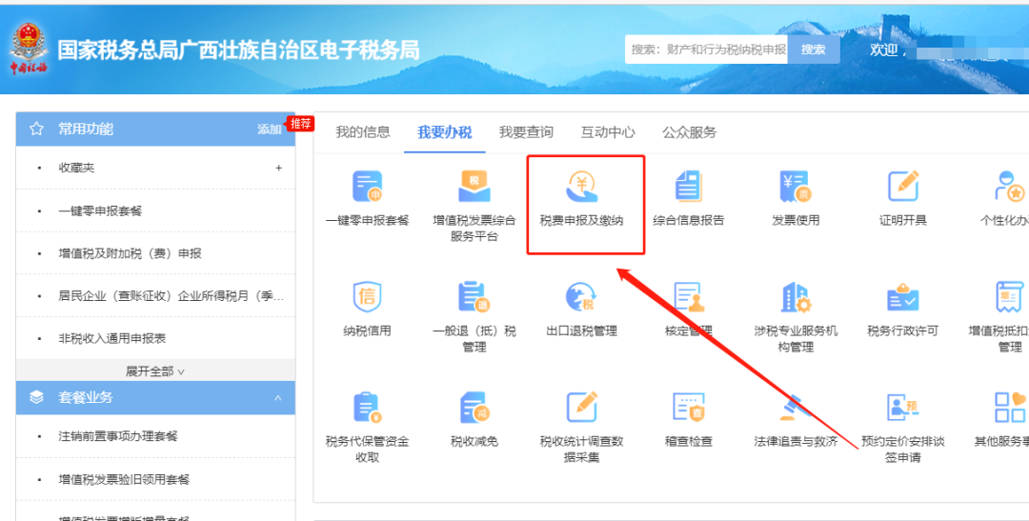Switch to 我要查询 tab
The height and width of the screenshot is (521, 1029).
click(526, 132)
